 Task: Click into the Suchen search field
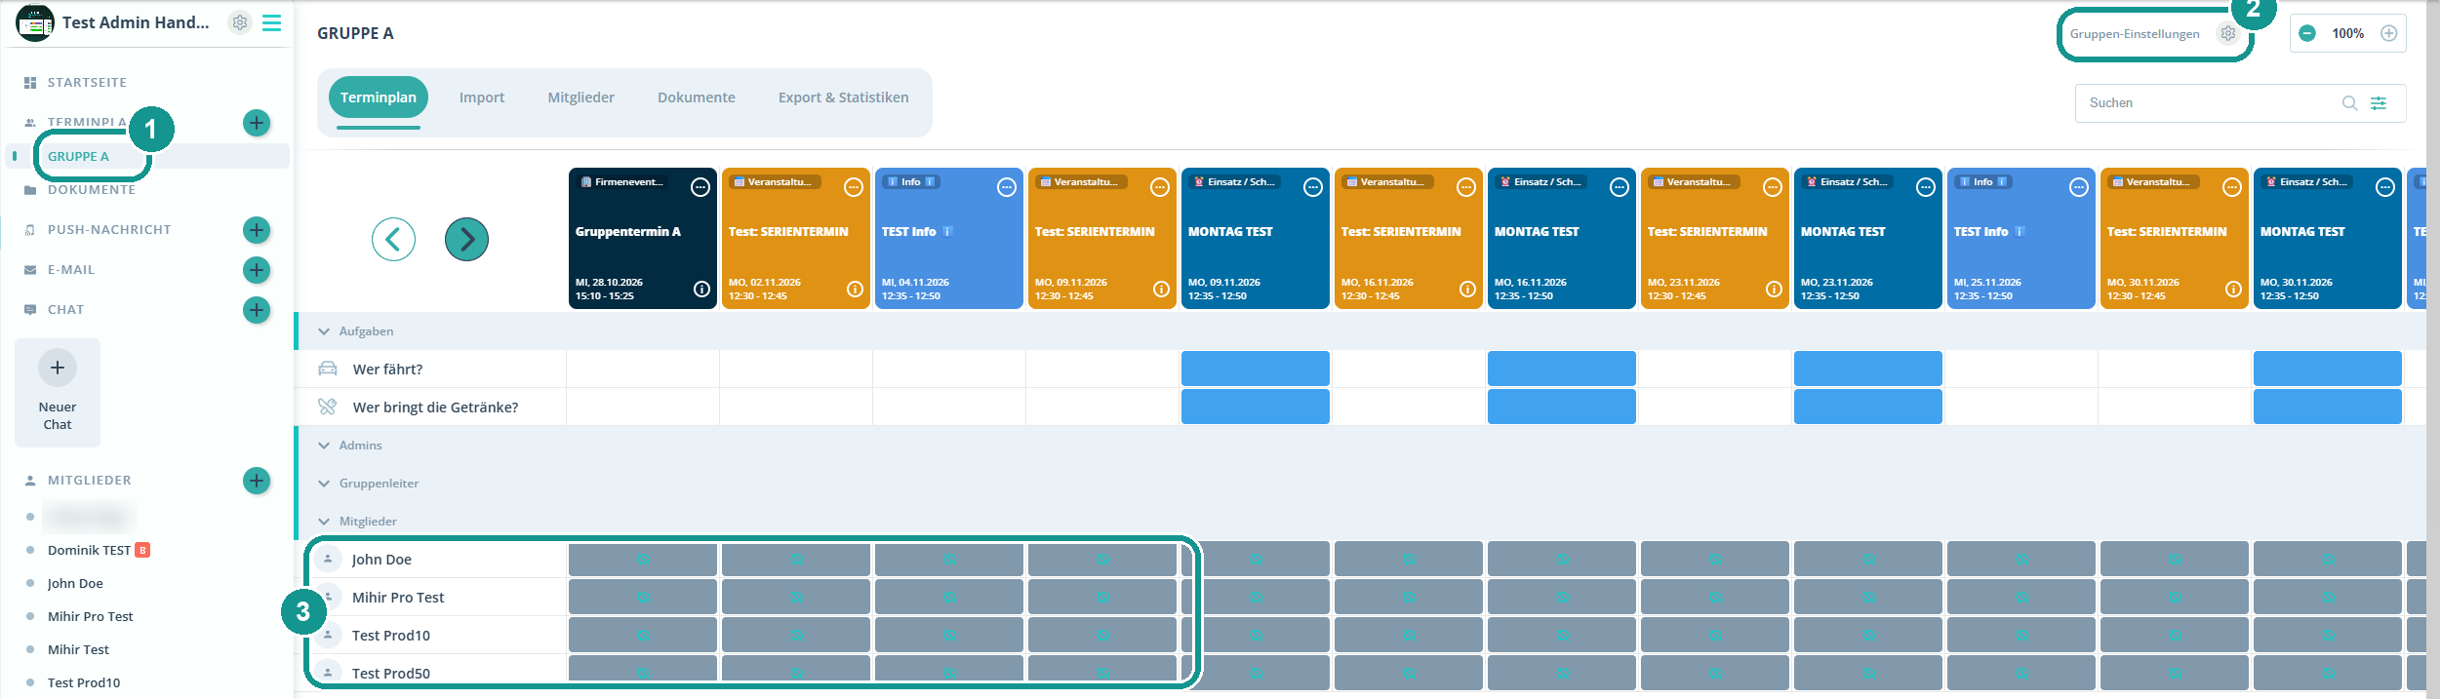point(2210,103)
